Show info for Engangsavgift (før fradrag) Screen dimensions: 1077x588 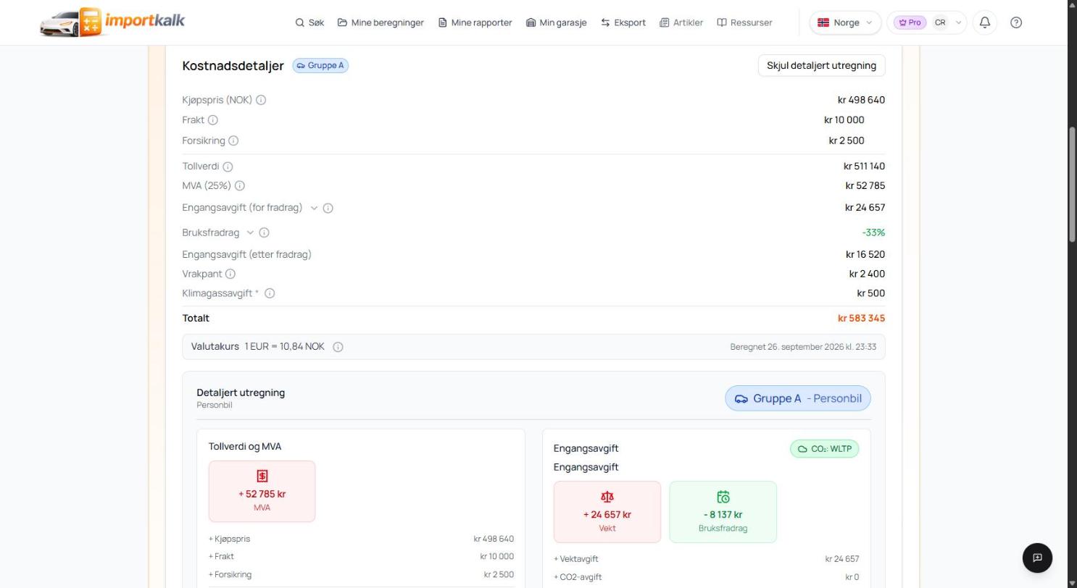tap(328, 208)
